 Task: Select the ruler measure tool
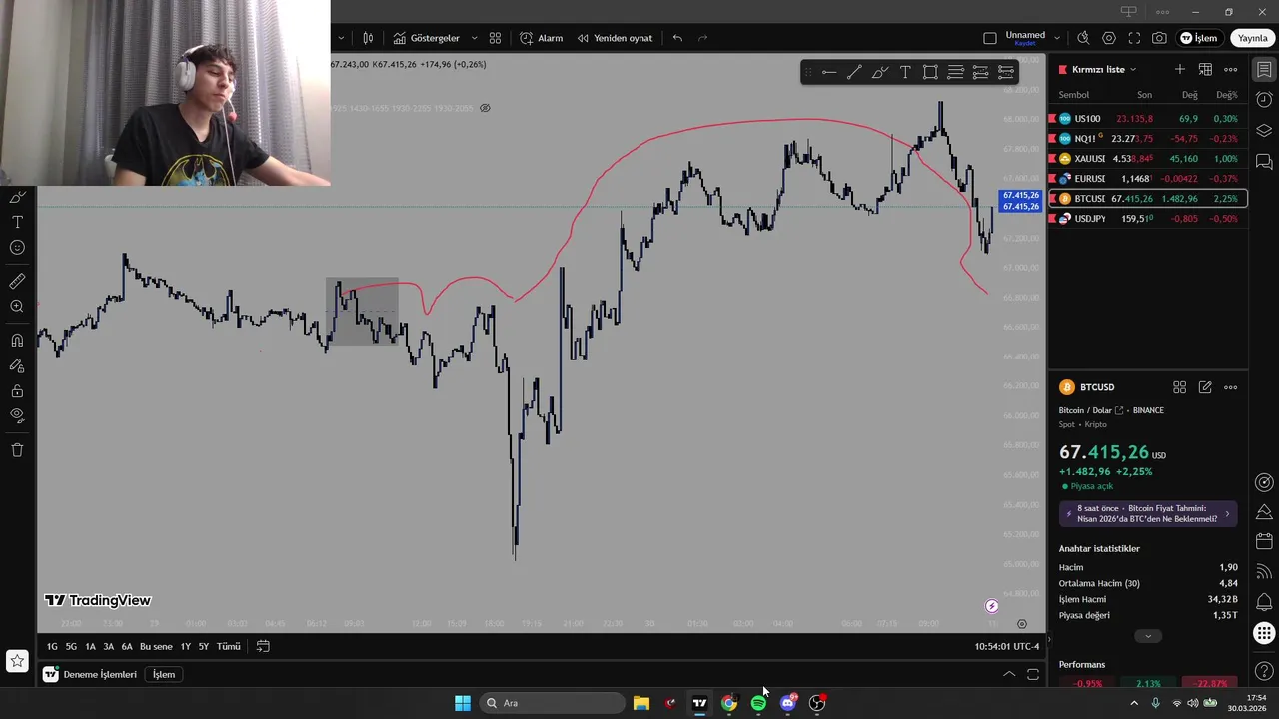coord(17,281)
